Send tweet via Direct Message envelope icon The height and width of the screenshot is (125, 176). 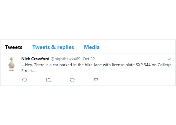coord(96,80)
